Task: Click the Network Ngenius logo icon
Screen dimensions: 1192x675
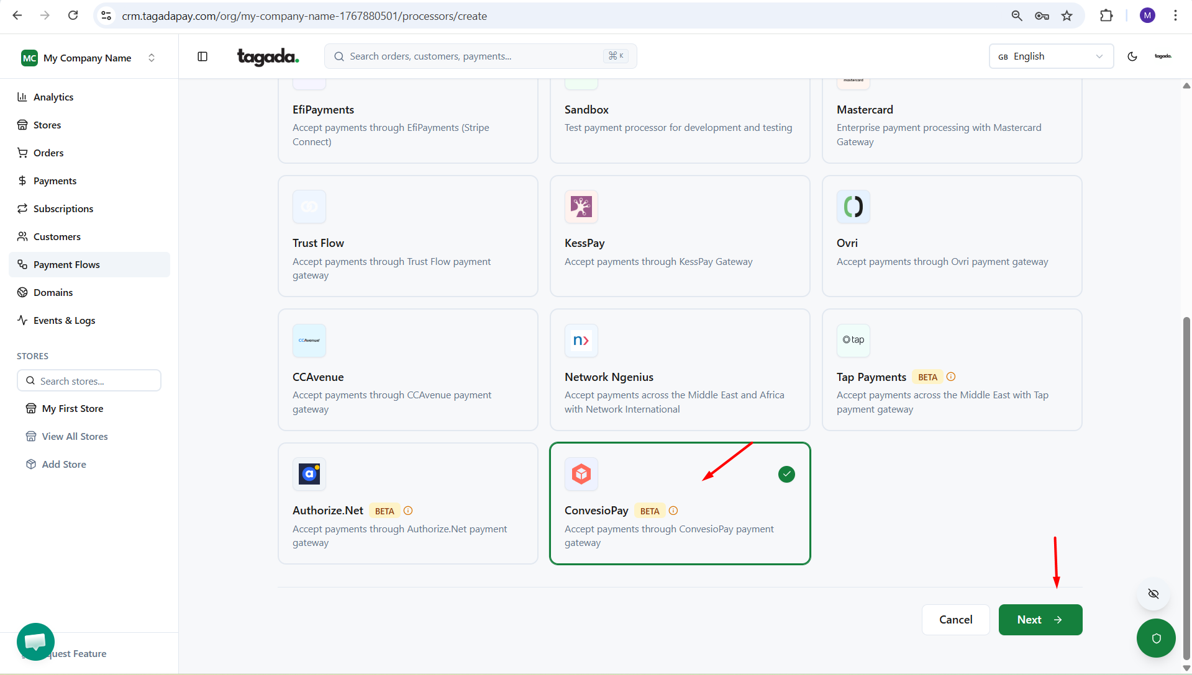Action: [x=581, y=341]
